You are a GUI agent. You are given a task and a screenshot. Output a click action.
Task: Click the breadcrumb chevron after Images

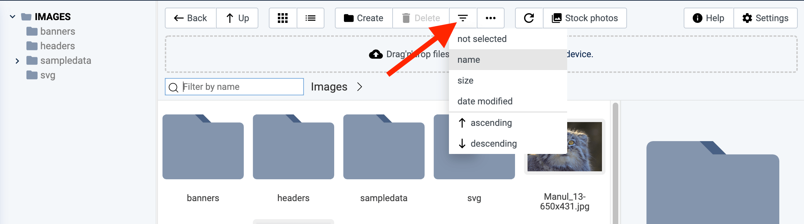coord(360,87)
